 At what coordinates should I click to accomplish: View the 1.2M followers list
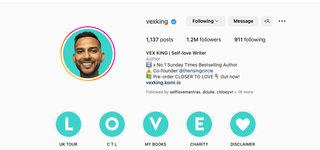coord(204,39)
